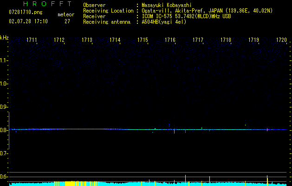Click the 'Observer' field label
292x186 pixels.
pos(94,5)
